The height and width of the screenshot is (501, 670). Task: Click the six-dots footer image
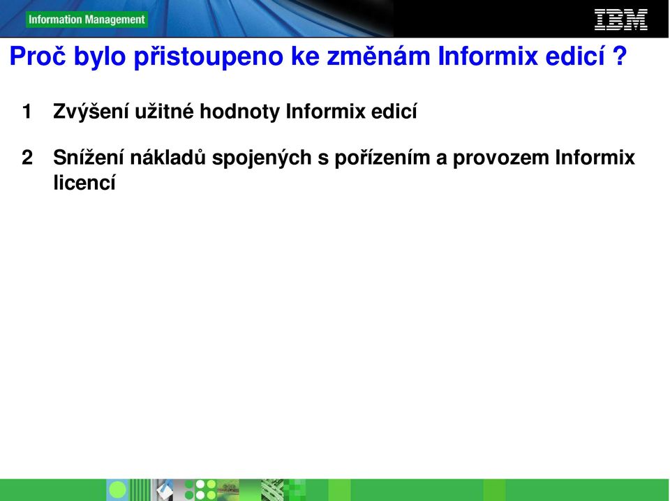(x=200, y=490)
